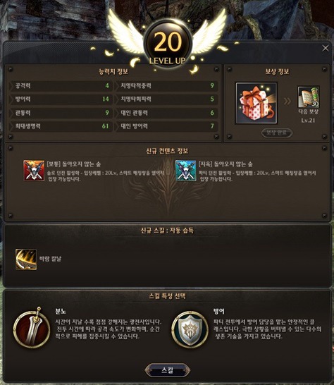The width and height of the screenshot is (334, 385).
Task: Close the level up window
Action: click(326, 48)
